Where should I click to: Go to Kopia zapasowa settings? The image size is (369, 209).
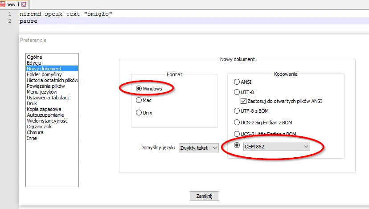click(x=44, y=109)
